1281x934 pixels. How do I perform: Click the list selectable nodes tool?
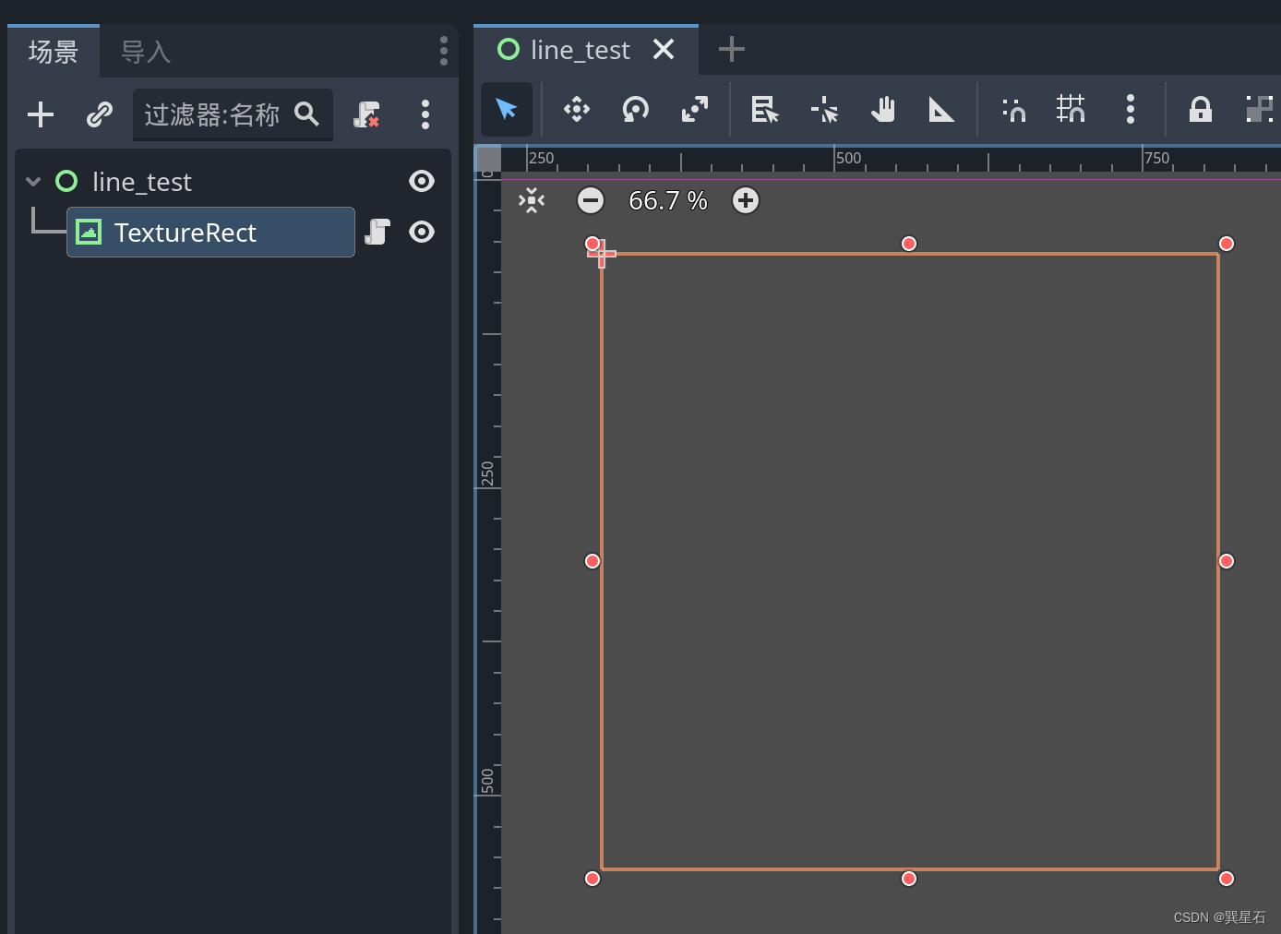tap(765, 110)
